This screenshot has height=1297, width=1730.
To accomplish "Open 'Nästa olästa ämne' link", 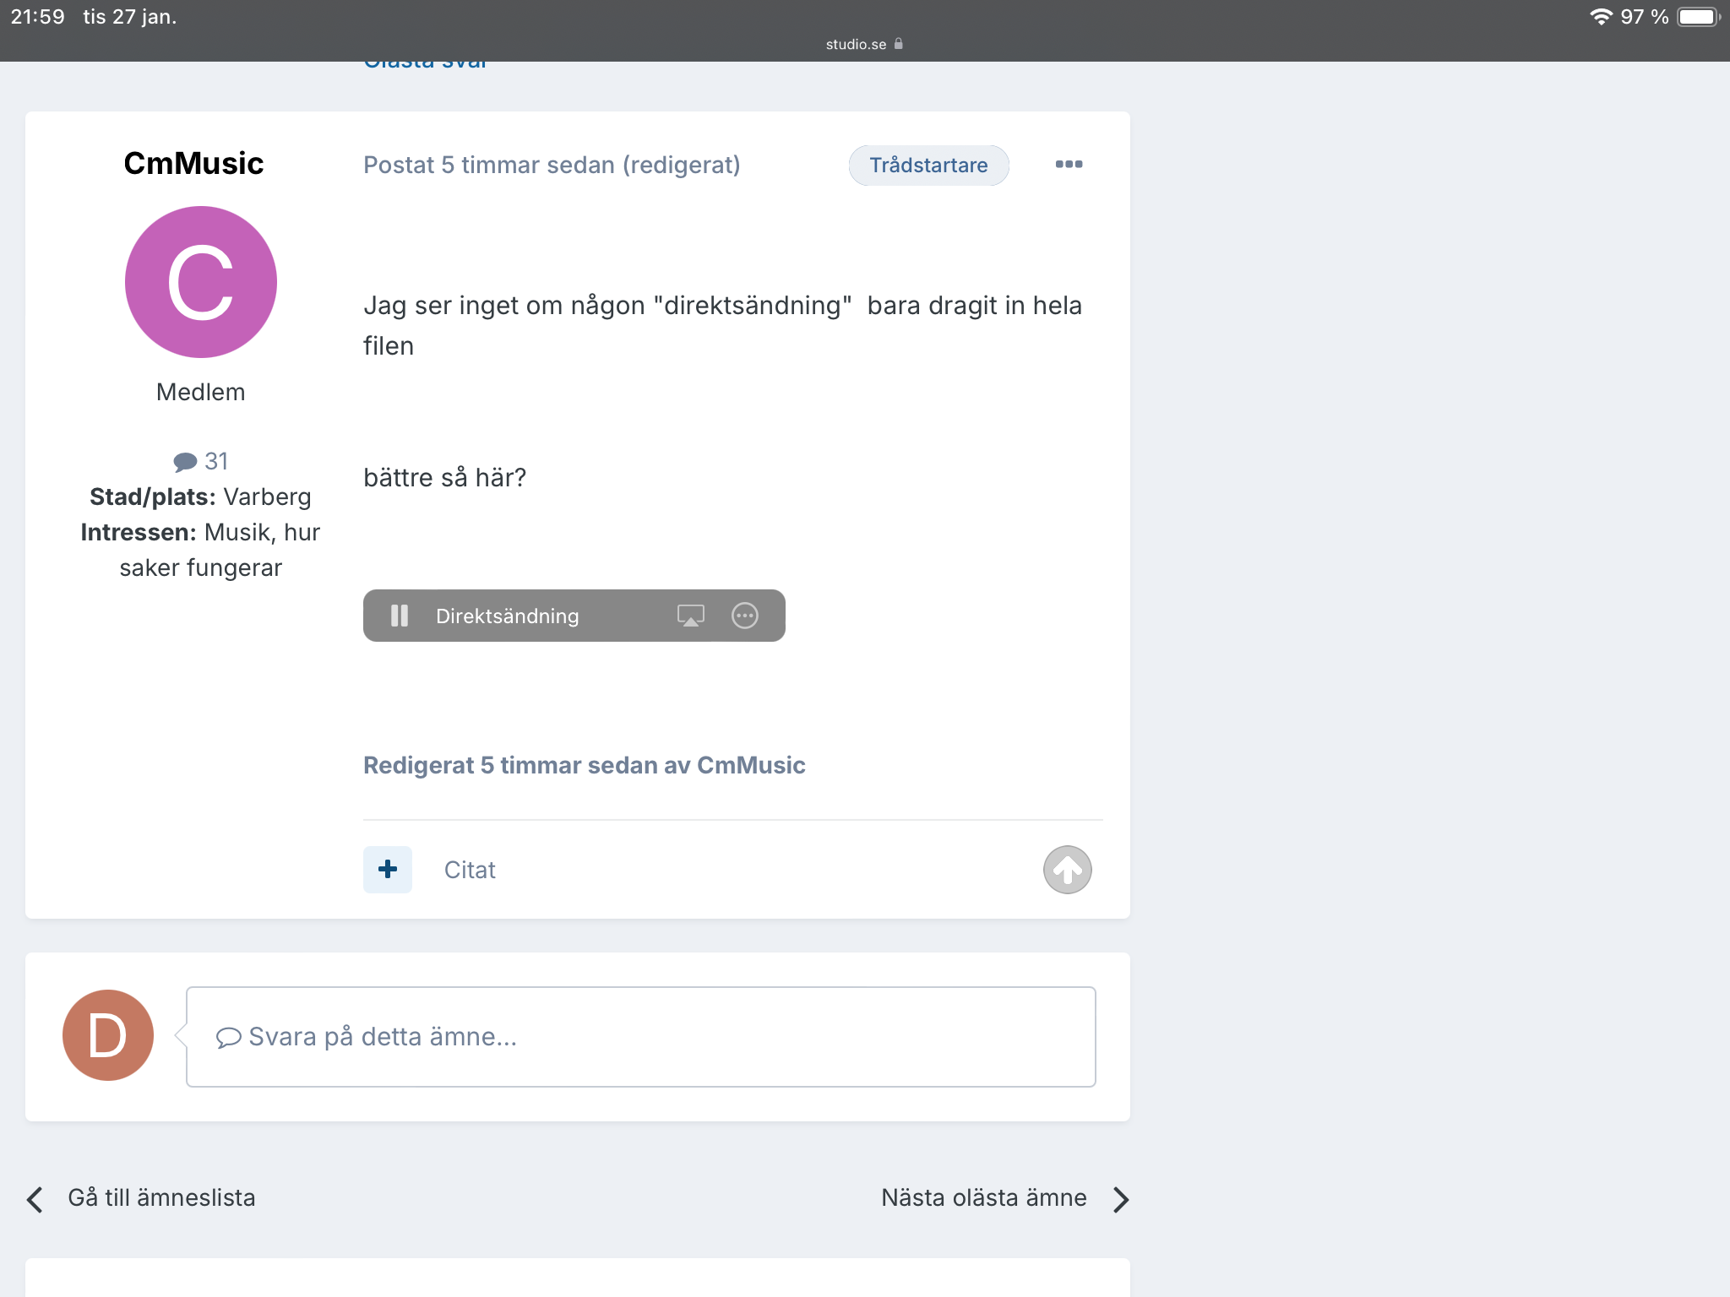I will click(983, 1197).
